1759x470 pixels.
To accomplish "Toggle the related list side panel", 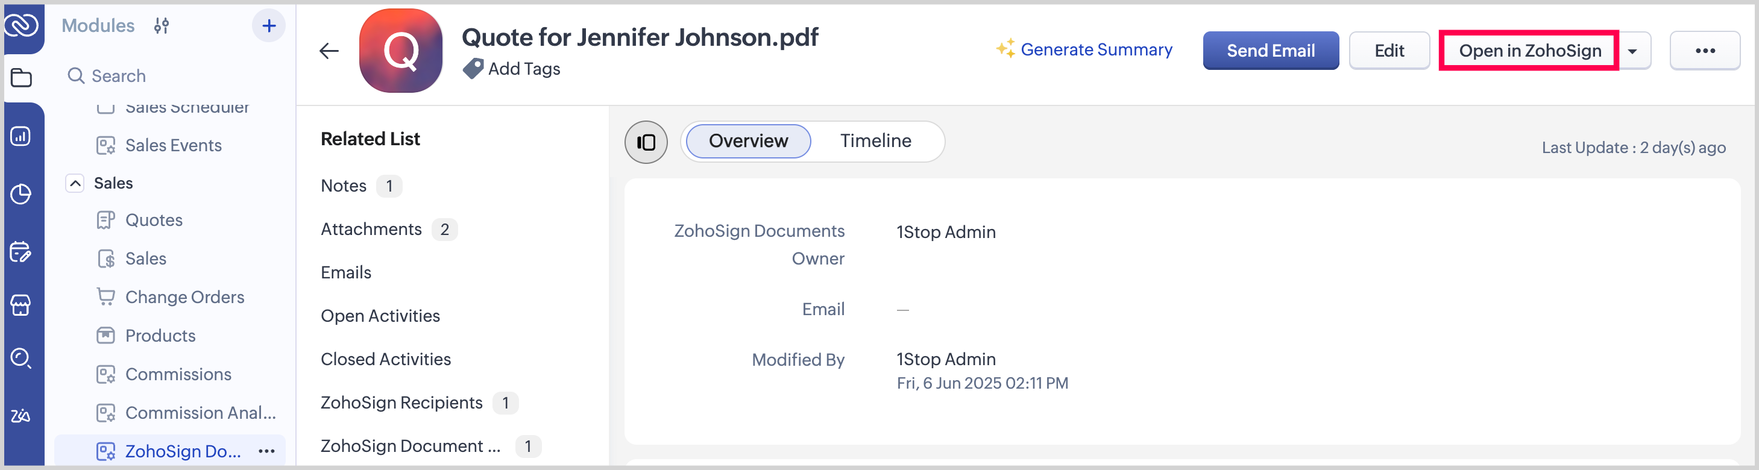I will point(645,142).
